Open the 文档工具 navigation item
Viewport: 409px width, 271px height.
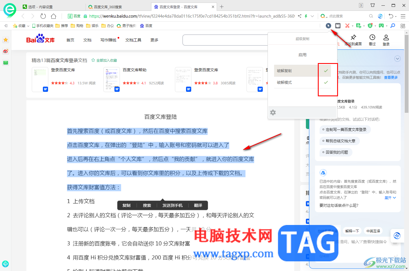click(x=133, y=40)
